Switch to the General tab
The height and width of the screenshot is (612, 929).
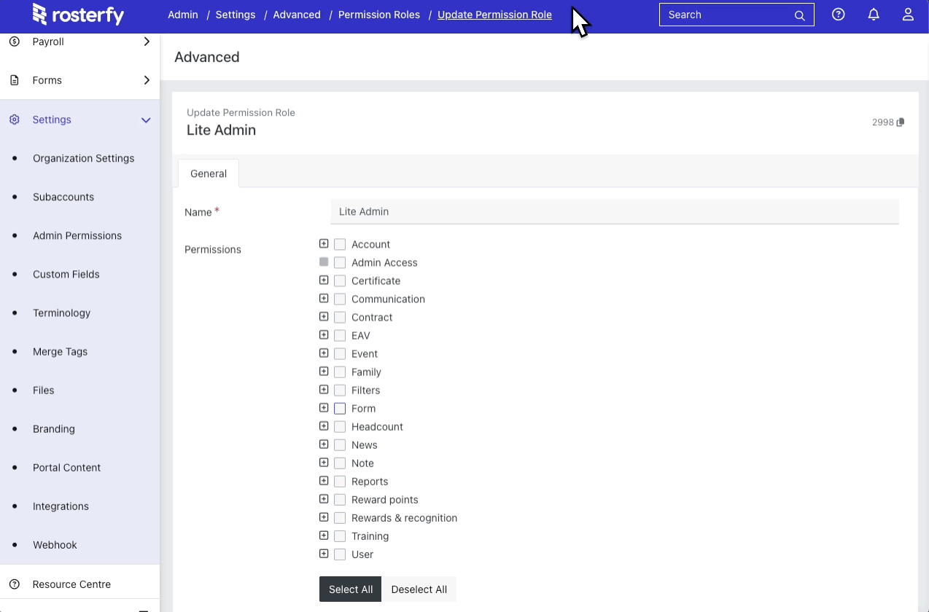209,173
